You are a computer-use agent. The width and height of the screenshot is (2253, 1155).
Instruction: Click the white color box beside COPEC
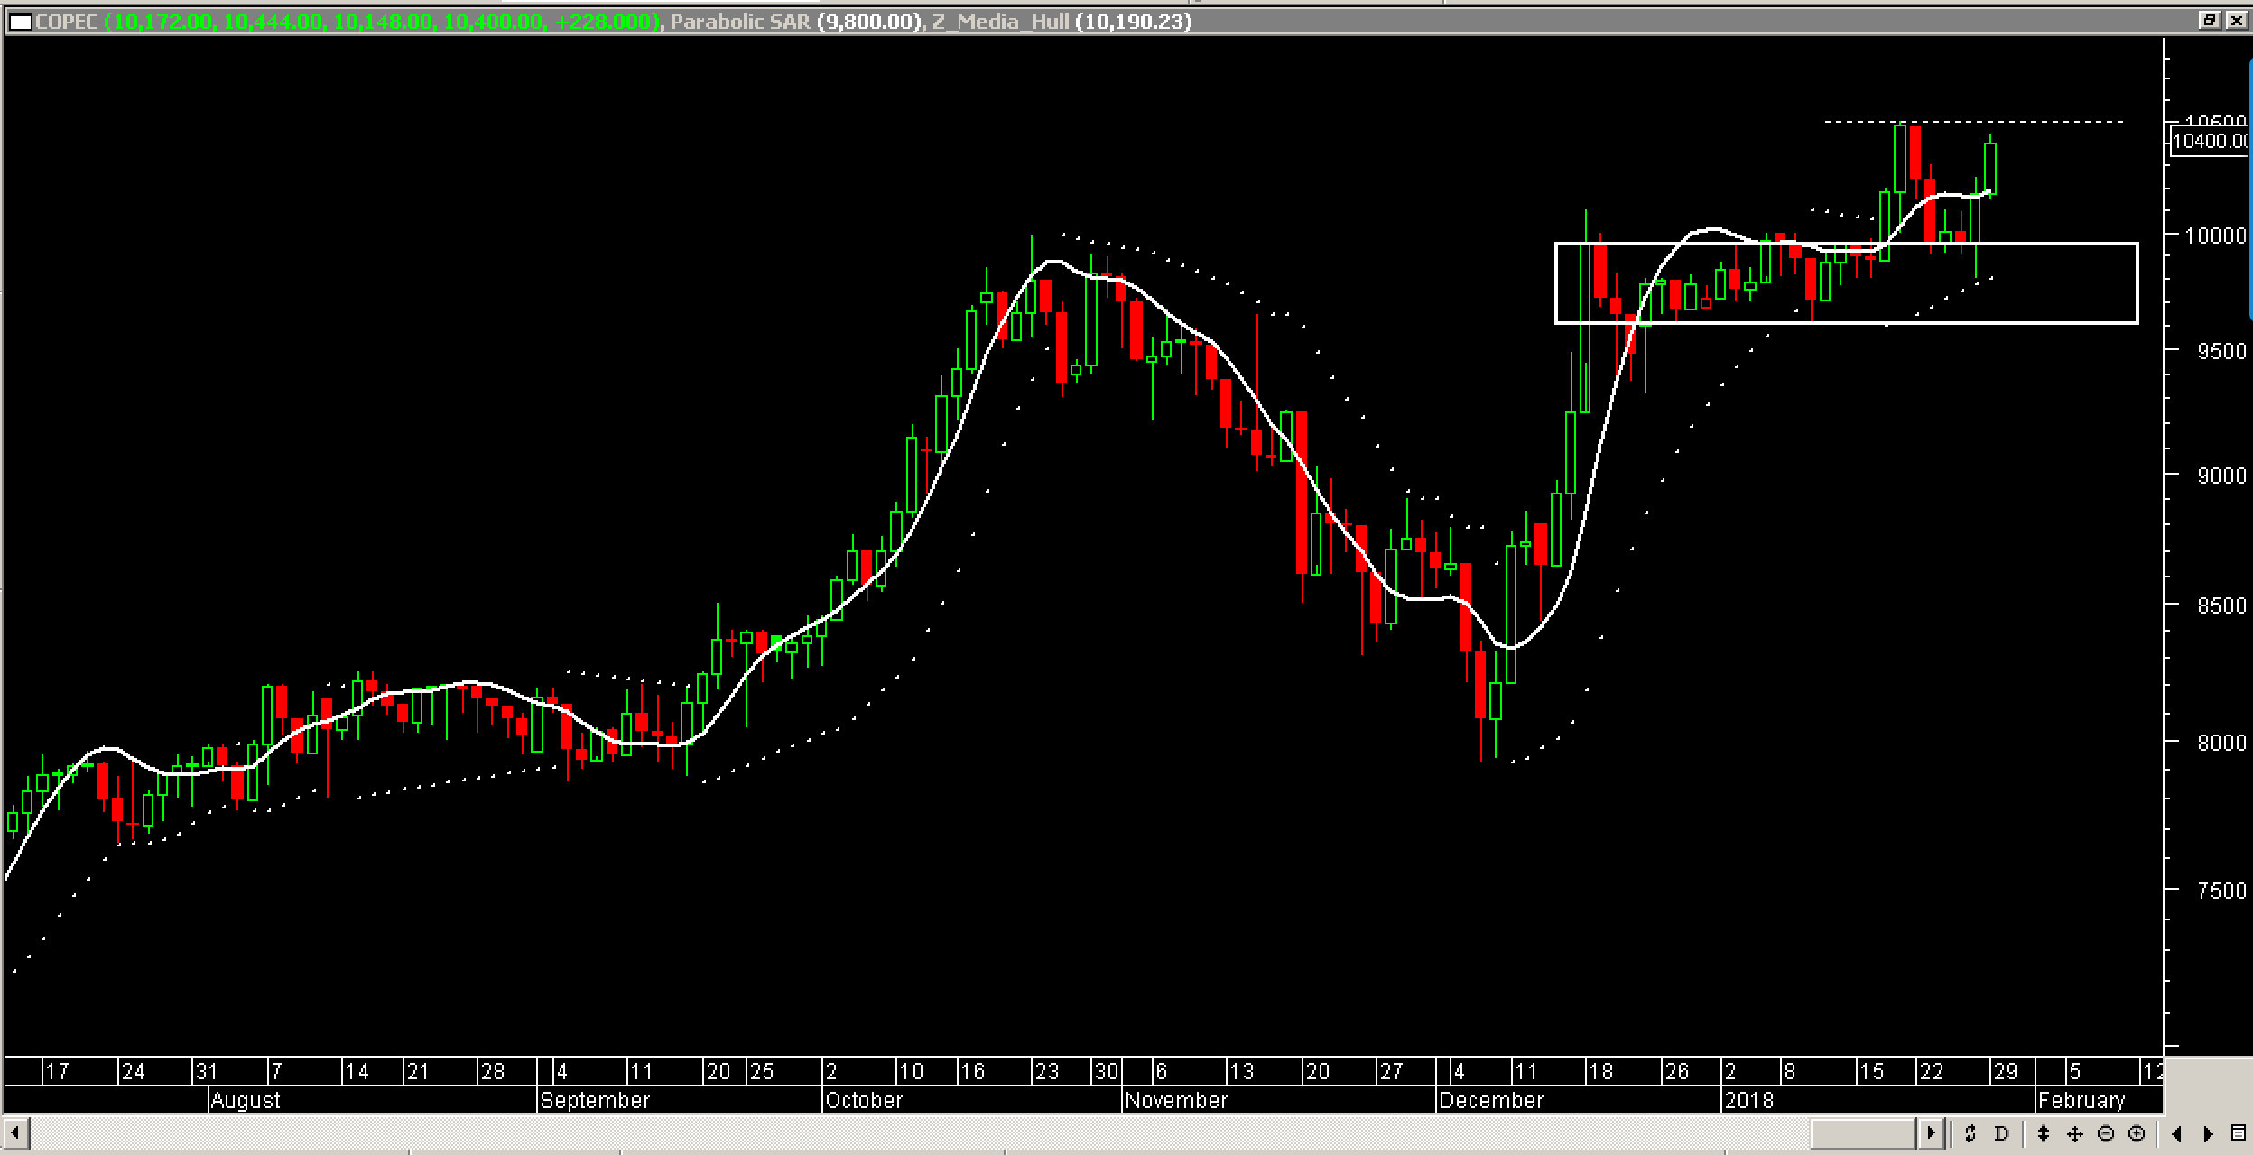[21, 22]
